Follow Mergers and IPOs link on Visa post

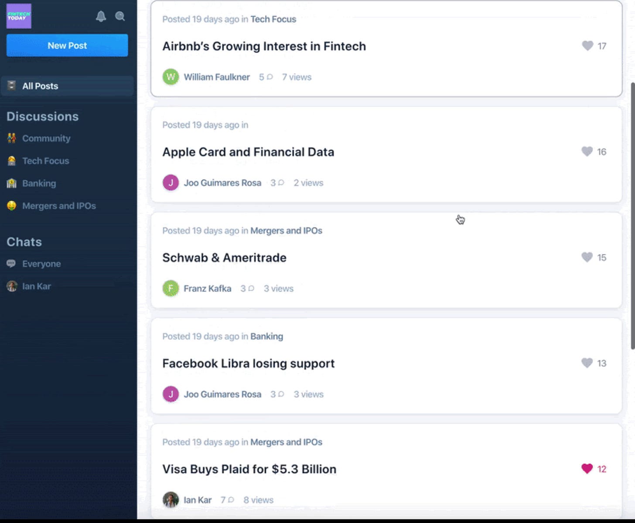[286, 442]
